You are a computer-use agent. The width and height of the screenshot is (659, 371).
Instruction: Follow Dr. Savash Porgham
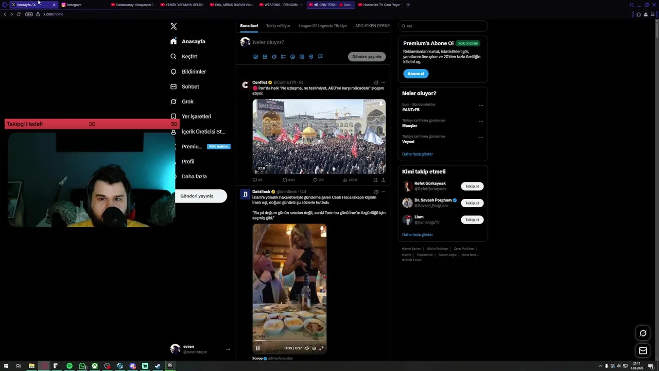click(472, 203)
